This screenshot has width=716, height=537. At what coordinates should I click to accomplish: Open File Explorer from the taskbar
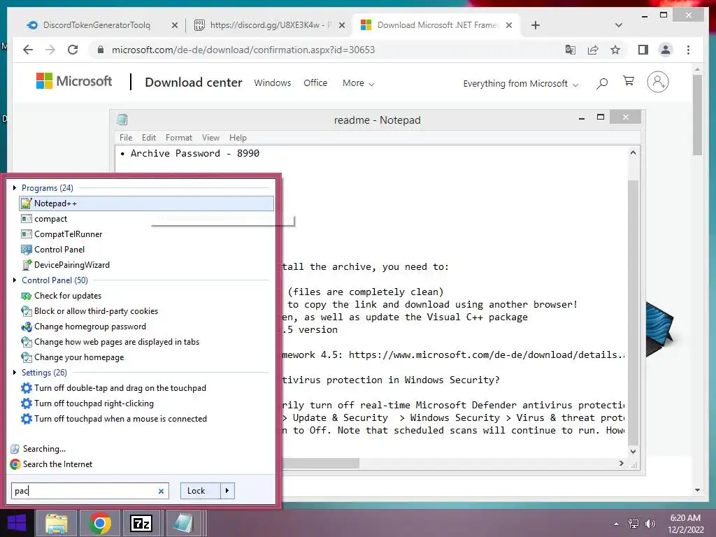tap(56, 523)
